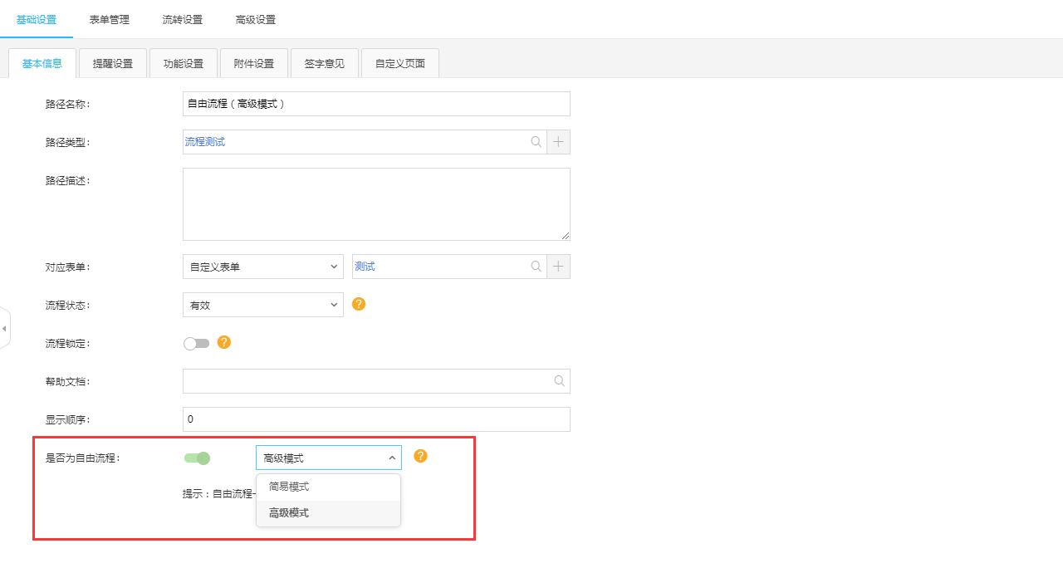Go to 流转设置 top tab
This screenshot has width=1063, height=568.
coord(183,19)
